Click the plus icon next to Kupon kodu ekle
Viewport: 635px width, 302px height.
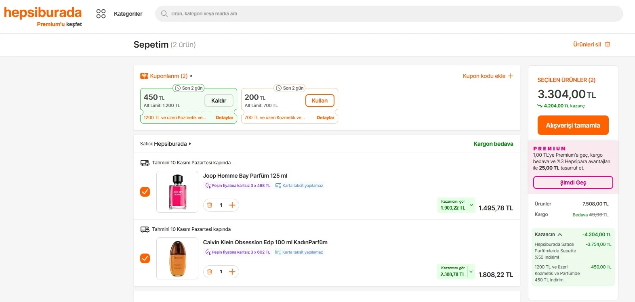(511, 76)
